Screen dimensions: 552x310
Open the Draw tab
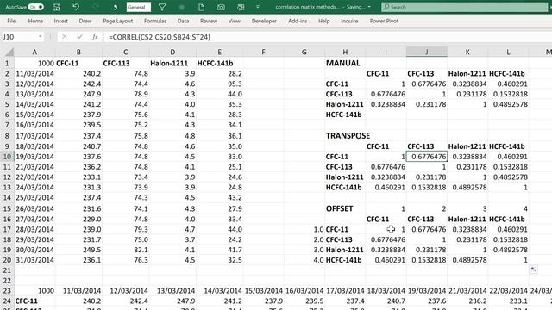point(85,21)
